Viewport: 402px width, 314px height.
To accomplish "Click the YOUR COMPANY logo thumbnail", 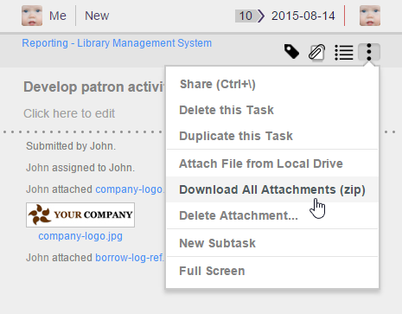I will (80, 215).
